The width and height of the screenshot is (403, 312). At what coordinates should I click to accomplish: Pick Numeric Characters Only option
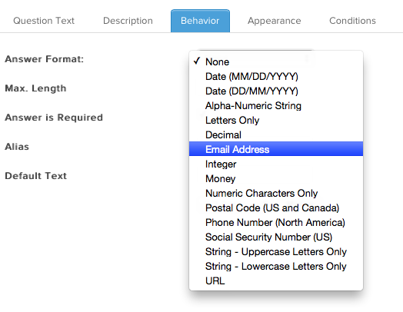coord(276,193)
